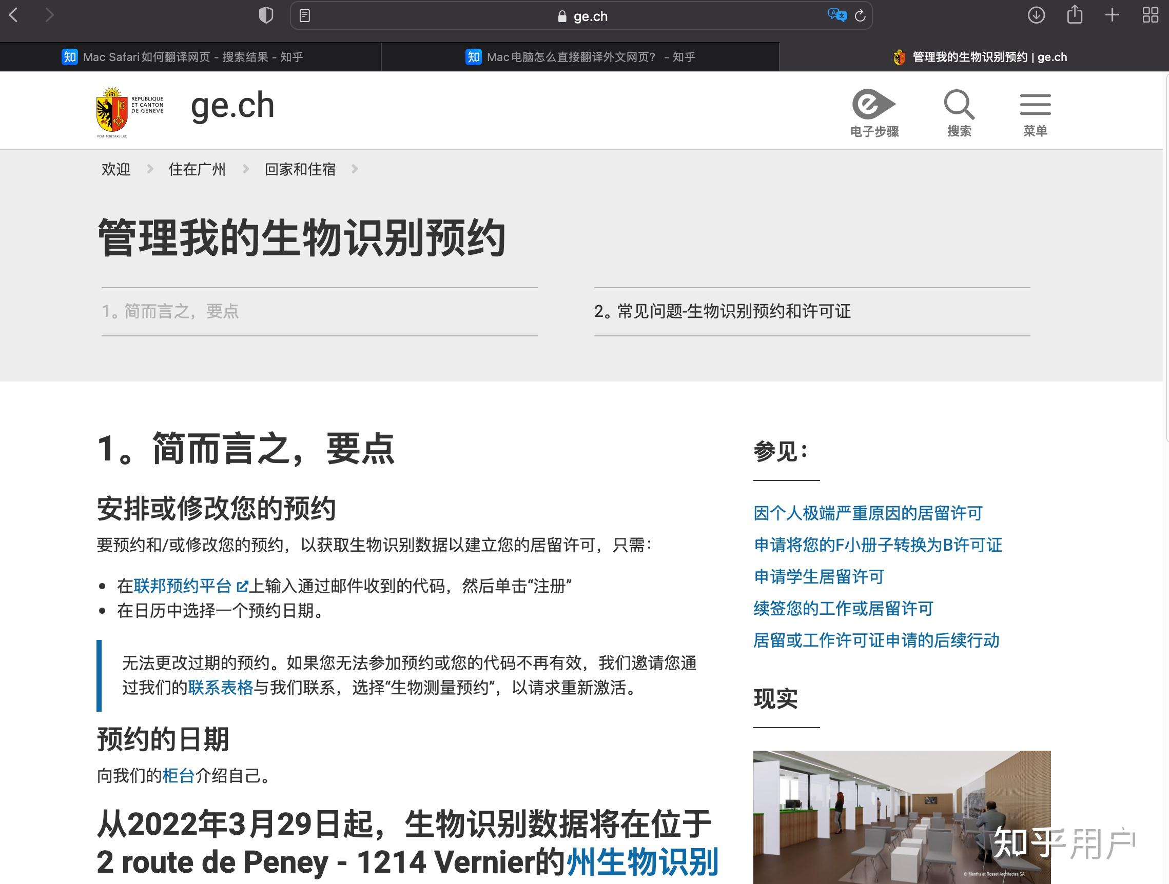Go back with Safari's back arrow
Screen dimensions: 1169x884
14,15
